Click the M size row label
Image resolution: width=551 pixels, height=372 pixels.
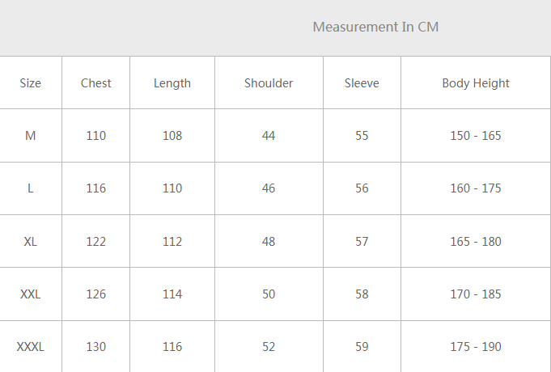pos(31,136)
